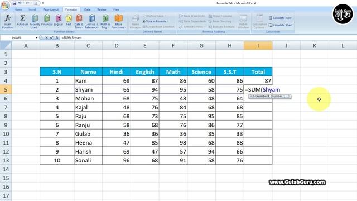Save the workbook from Quick Access toolbar
Image resolution: width=357 pixels, height=201 pixels.
[x=15, y=3]
